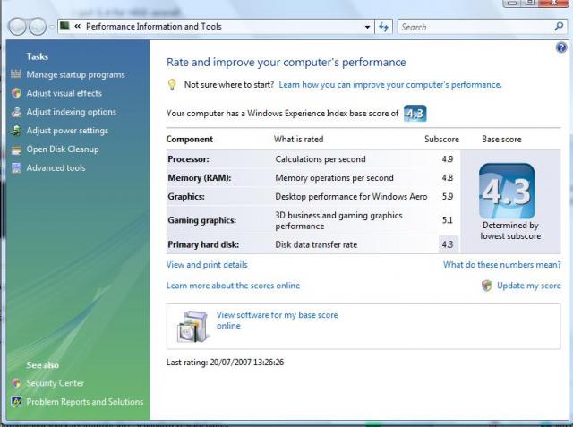Click the Manage startup programs icon
573x427 pixels.
[x=16, y=74]
